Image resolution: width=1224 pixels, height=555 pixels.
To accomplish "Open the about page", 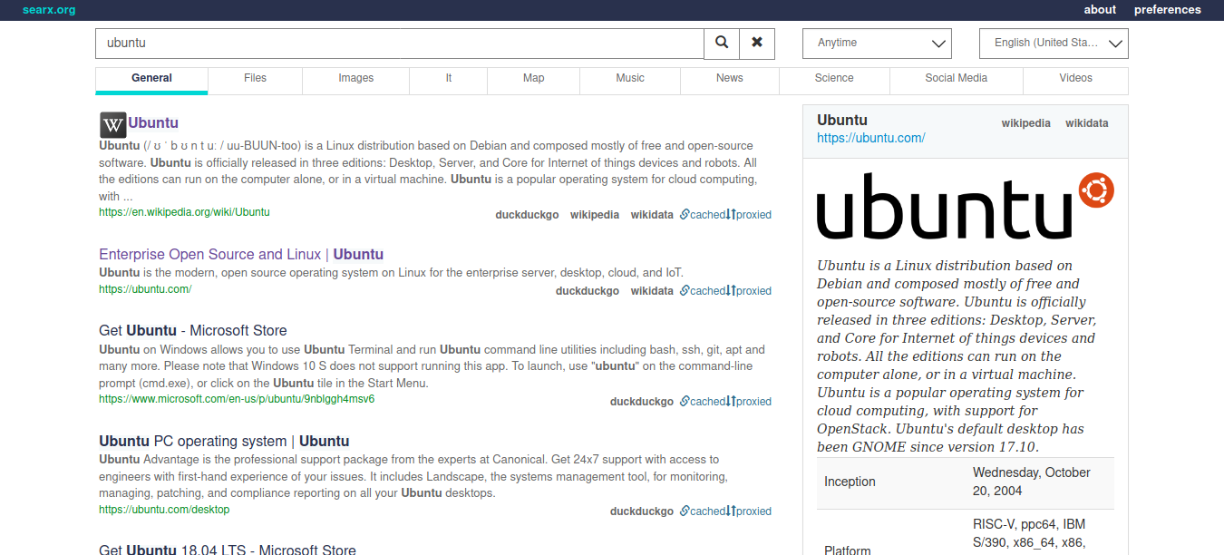I will (1100, 10).
